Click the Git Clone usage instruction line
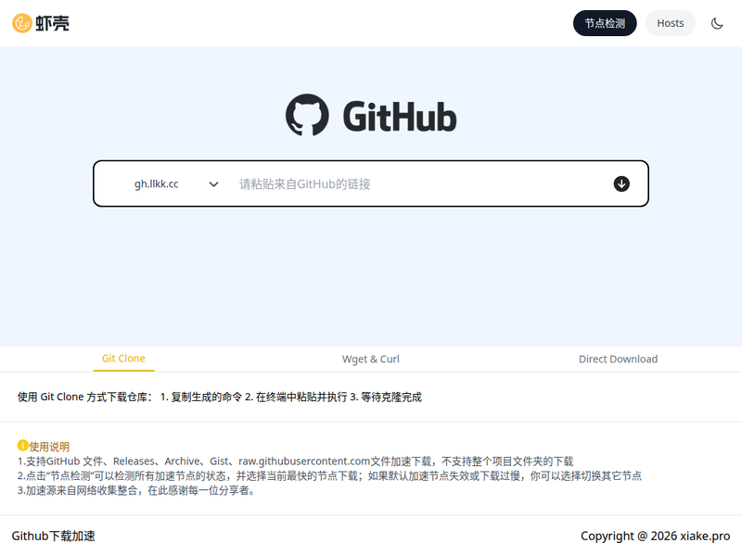The image size is (742, 556). [x=220, y=398]
